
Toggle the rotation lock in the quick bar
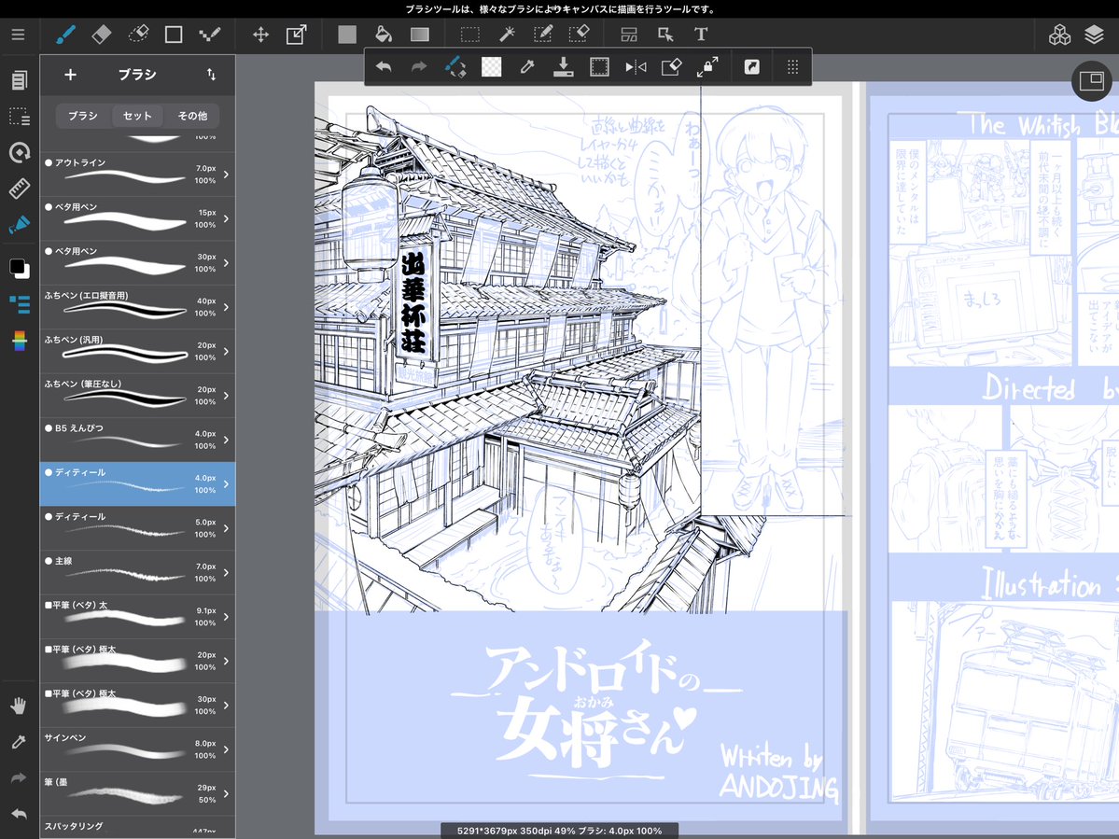click(x=706, y=66)
